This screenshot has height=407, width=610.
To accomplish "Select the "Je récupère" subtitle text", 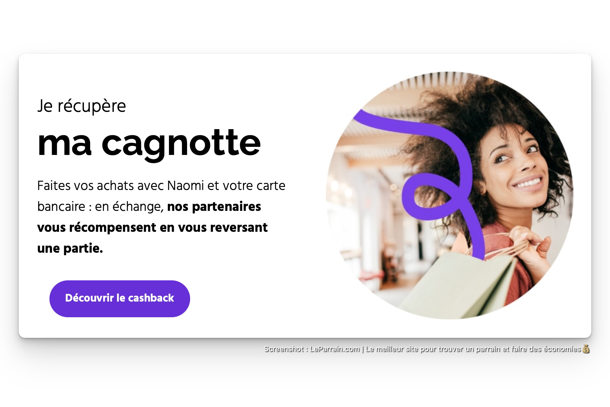I will (81, 106).
